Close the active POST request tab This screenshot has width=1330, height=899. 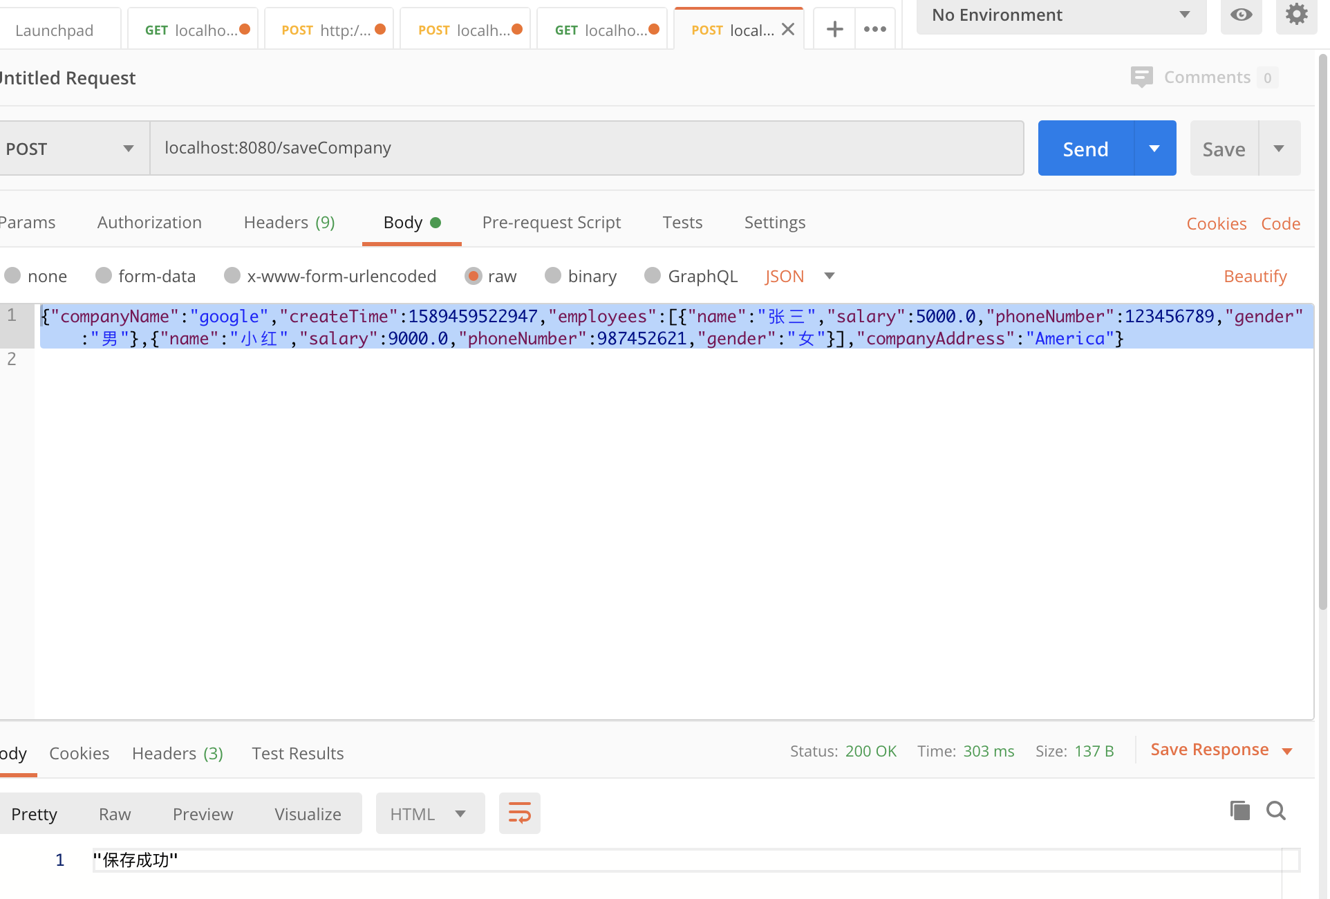click(x=788, y=30)
